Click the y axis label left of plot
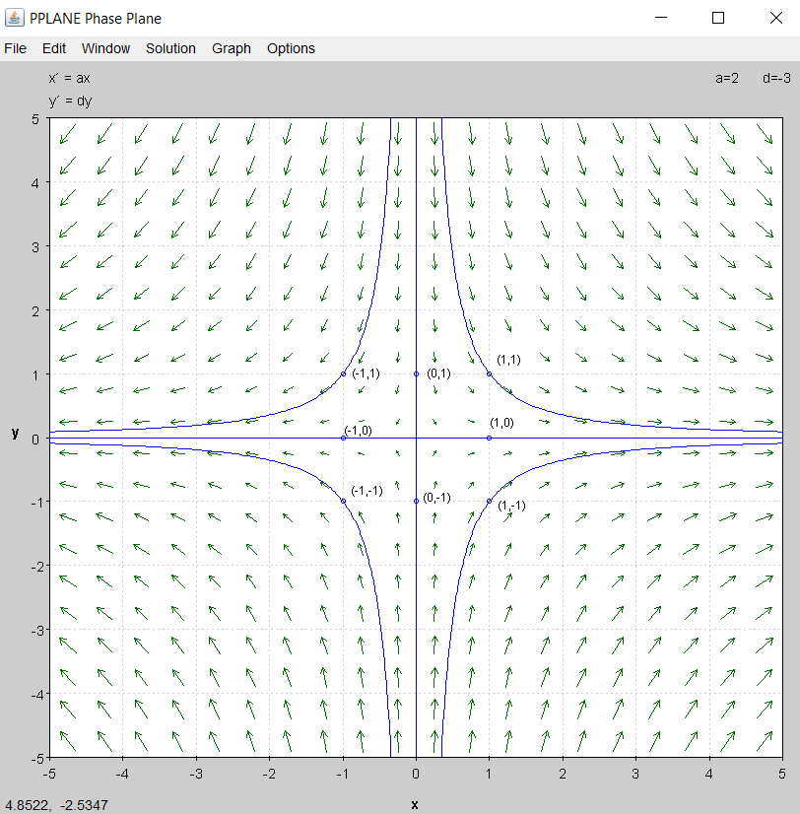The height and width of the screenshot is (814, 800). pyautogui.click(x=15, y=433)
